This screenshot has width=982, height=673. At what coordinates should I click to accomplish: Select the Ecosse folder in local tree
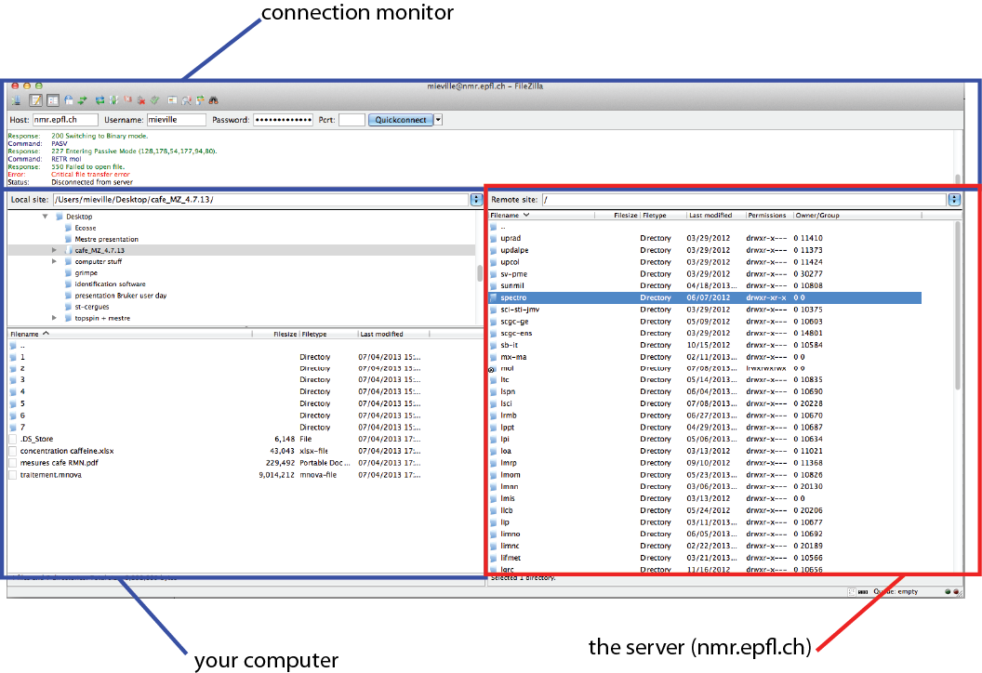[86, 228]
